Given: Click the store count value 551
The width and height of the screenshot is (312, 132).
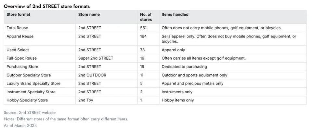Looking at the screenshot, I should point(143,28).
